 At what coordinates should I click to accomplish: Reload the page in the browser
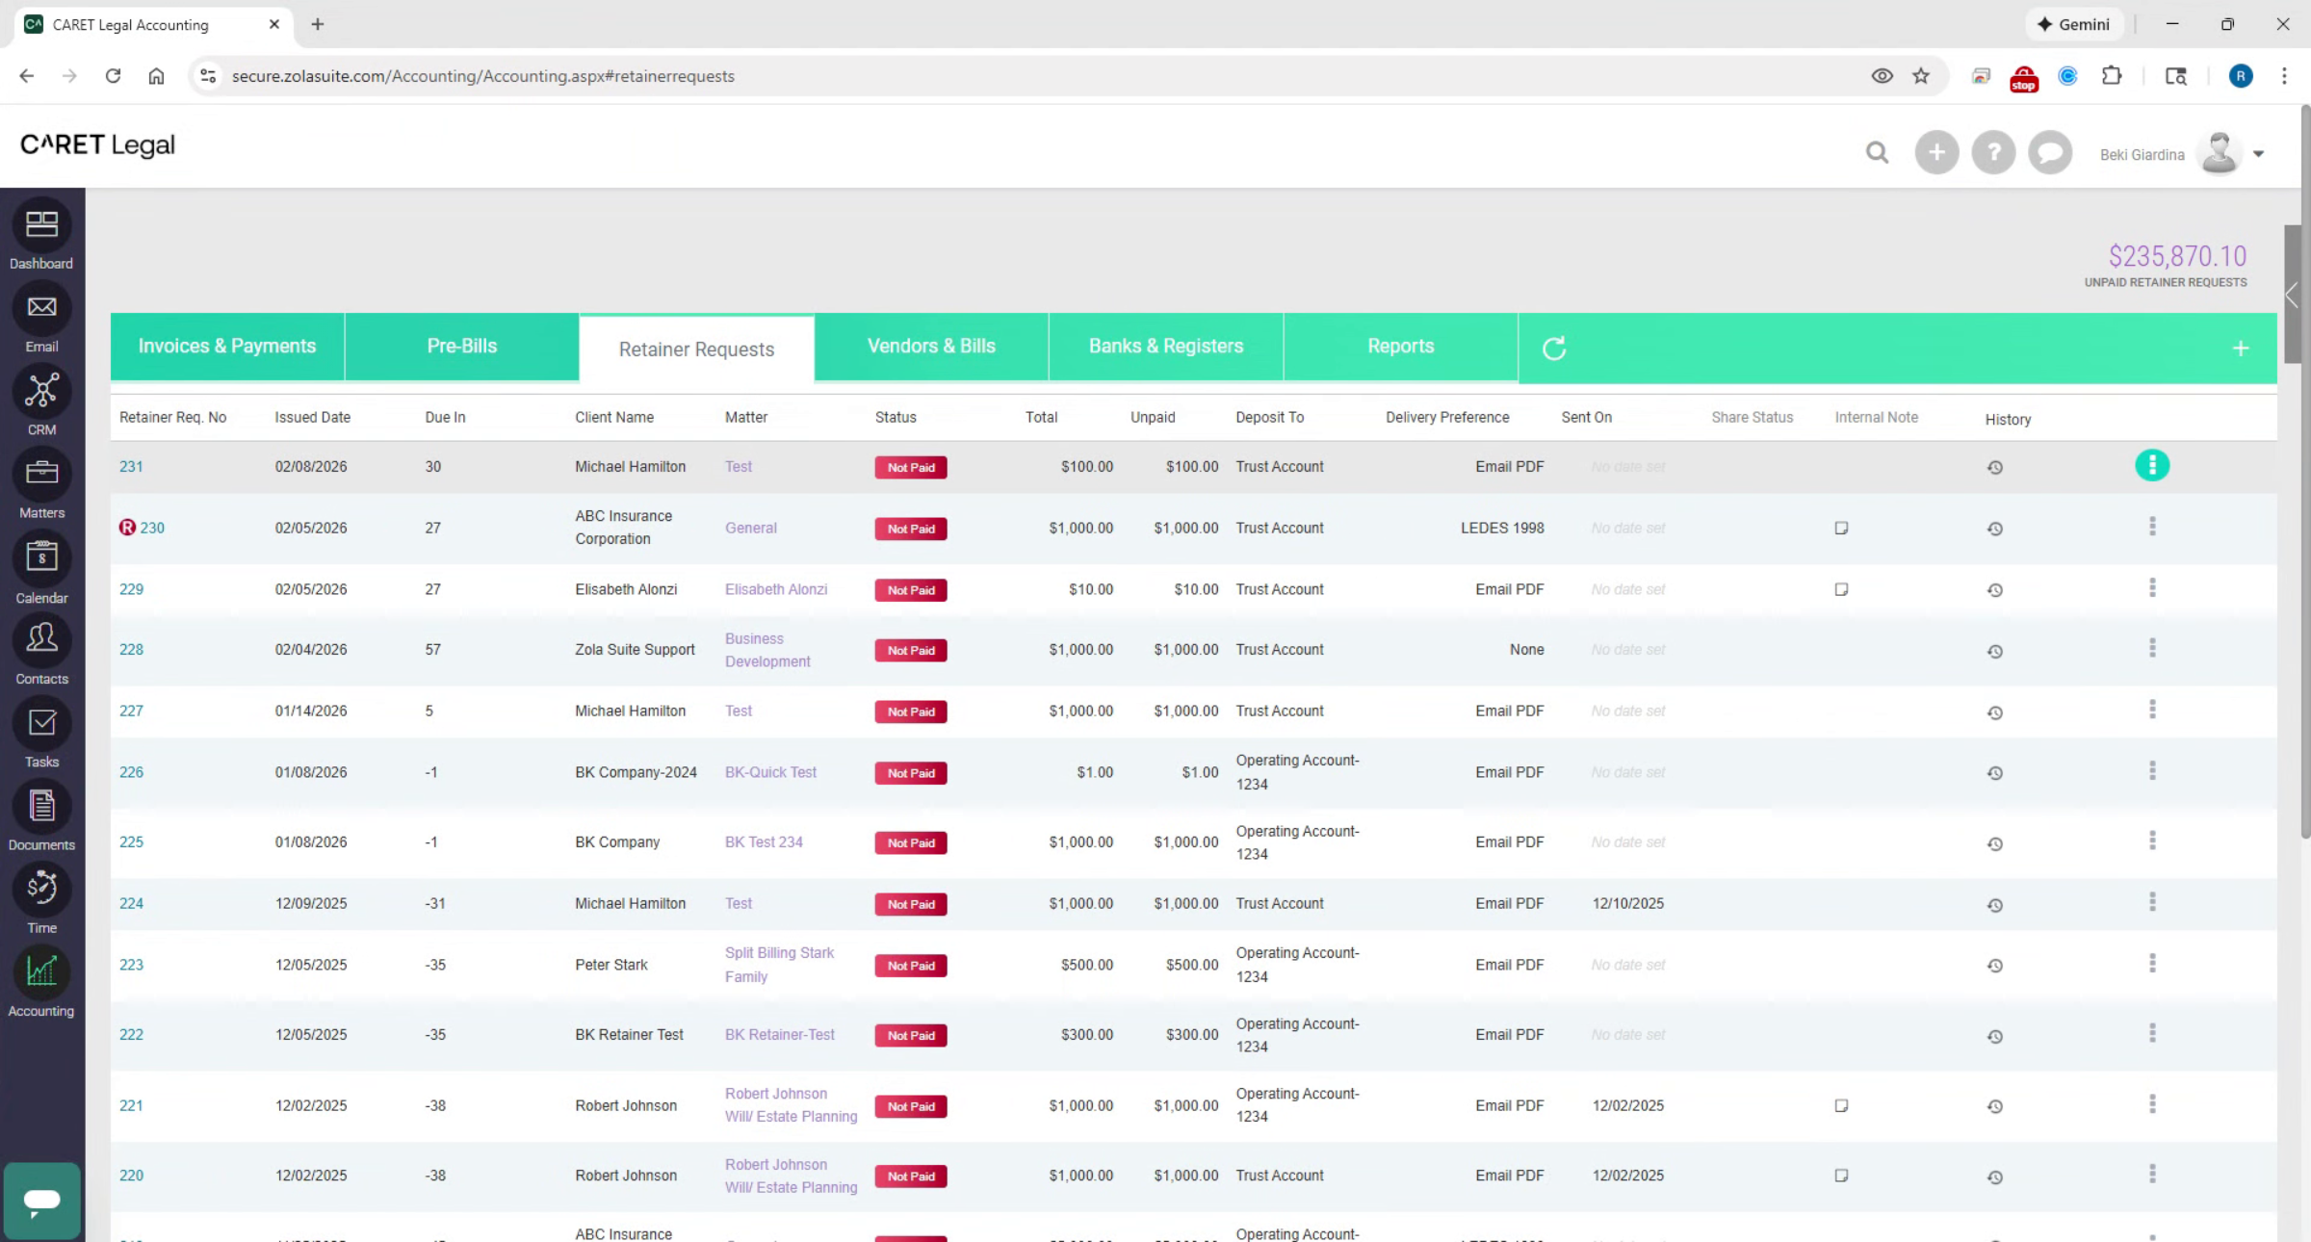[113, 76]
